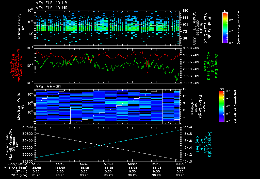Screen dimensions: 260x179
Task: Click magnetic field tick 8.50e-09
Action: click(191, 62)
